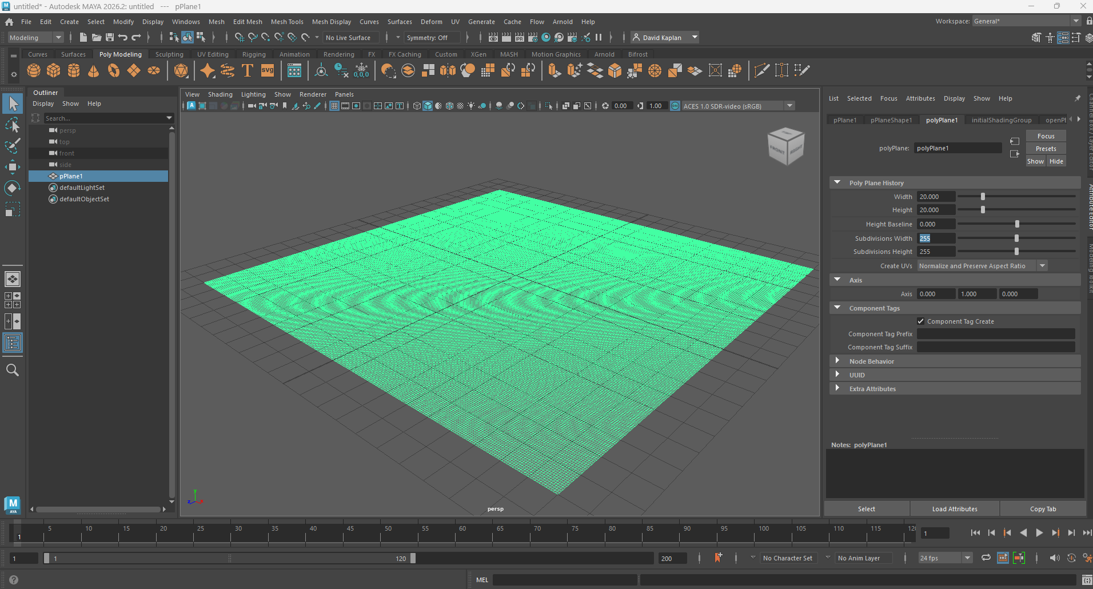
Task: Click the Redo arrow icon
Action: pyautogui.click(x=136, y=37)
